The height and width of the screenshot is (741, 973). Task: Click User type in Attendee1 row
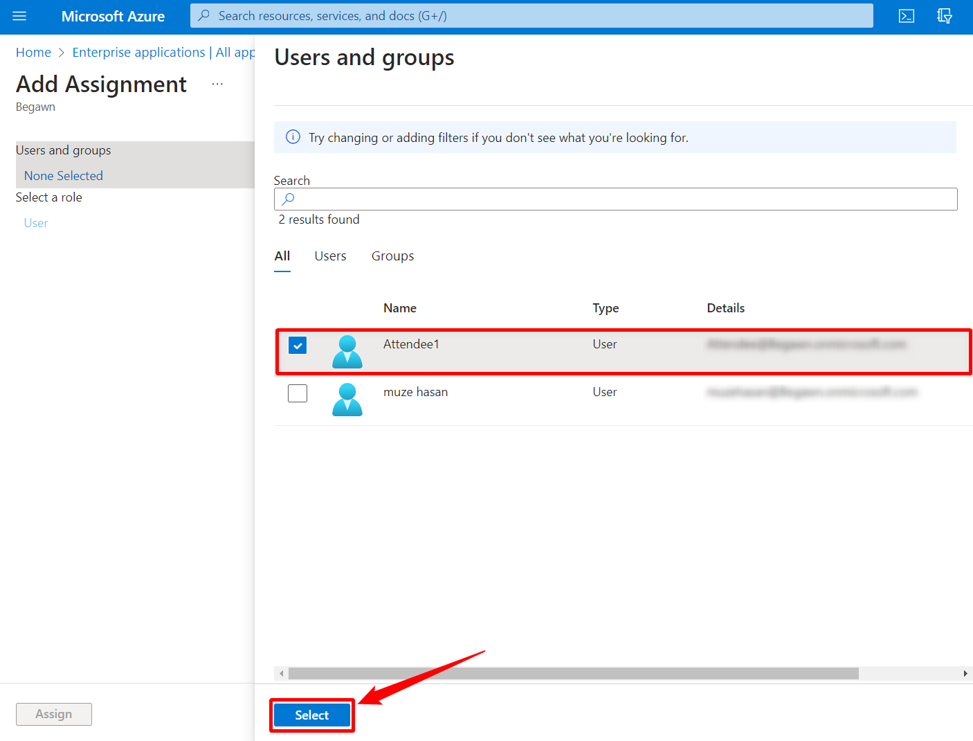click(x=605, y=344)
